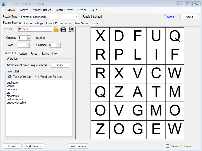Choose the Word List File (.txt) option
Screen dimensions: 202x151
point(37,77)
